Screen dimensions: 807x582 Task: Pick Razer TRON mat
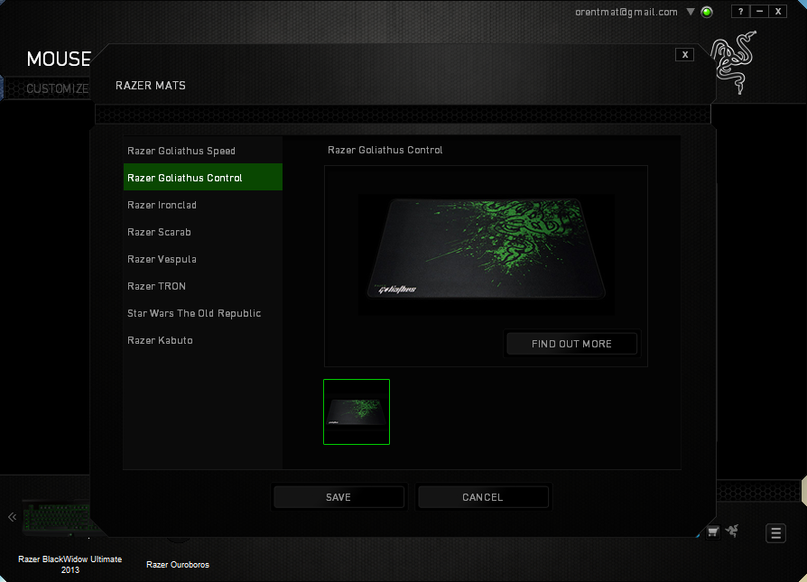[203, 286]
